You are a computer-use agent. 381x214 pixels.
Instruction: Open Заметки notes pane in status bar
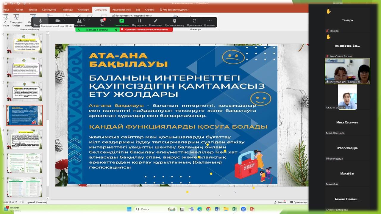(x=280, y=202)
